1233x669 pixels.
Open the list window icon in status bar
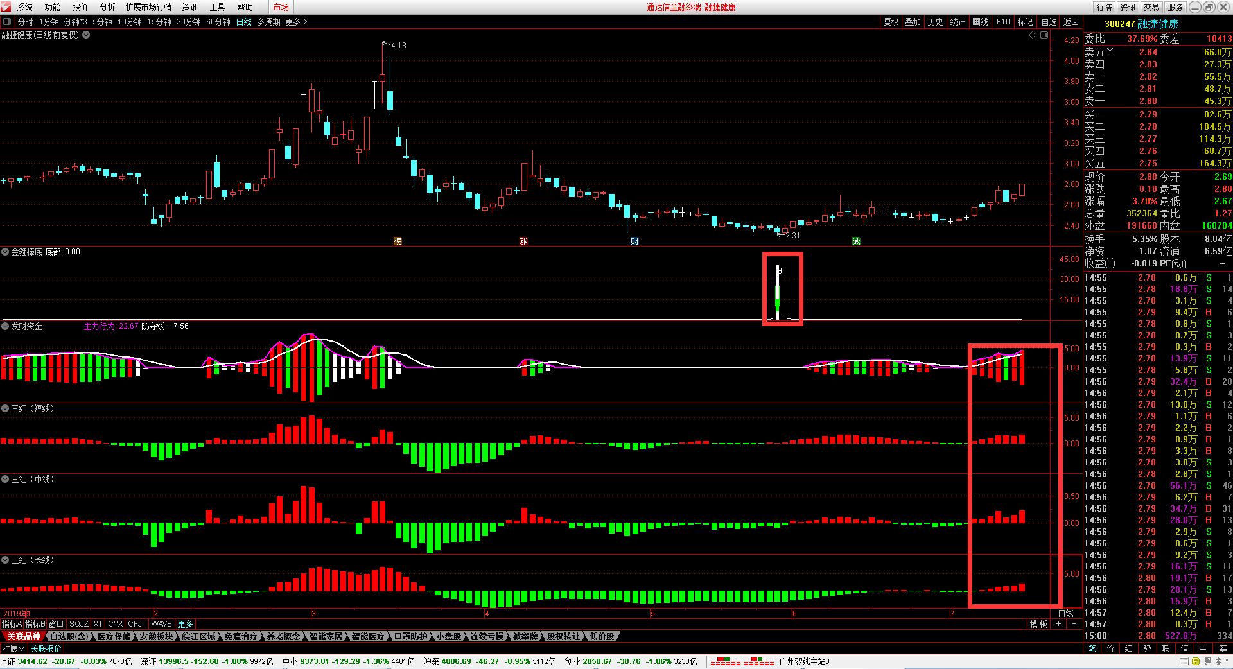(x=1184, y=661)
